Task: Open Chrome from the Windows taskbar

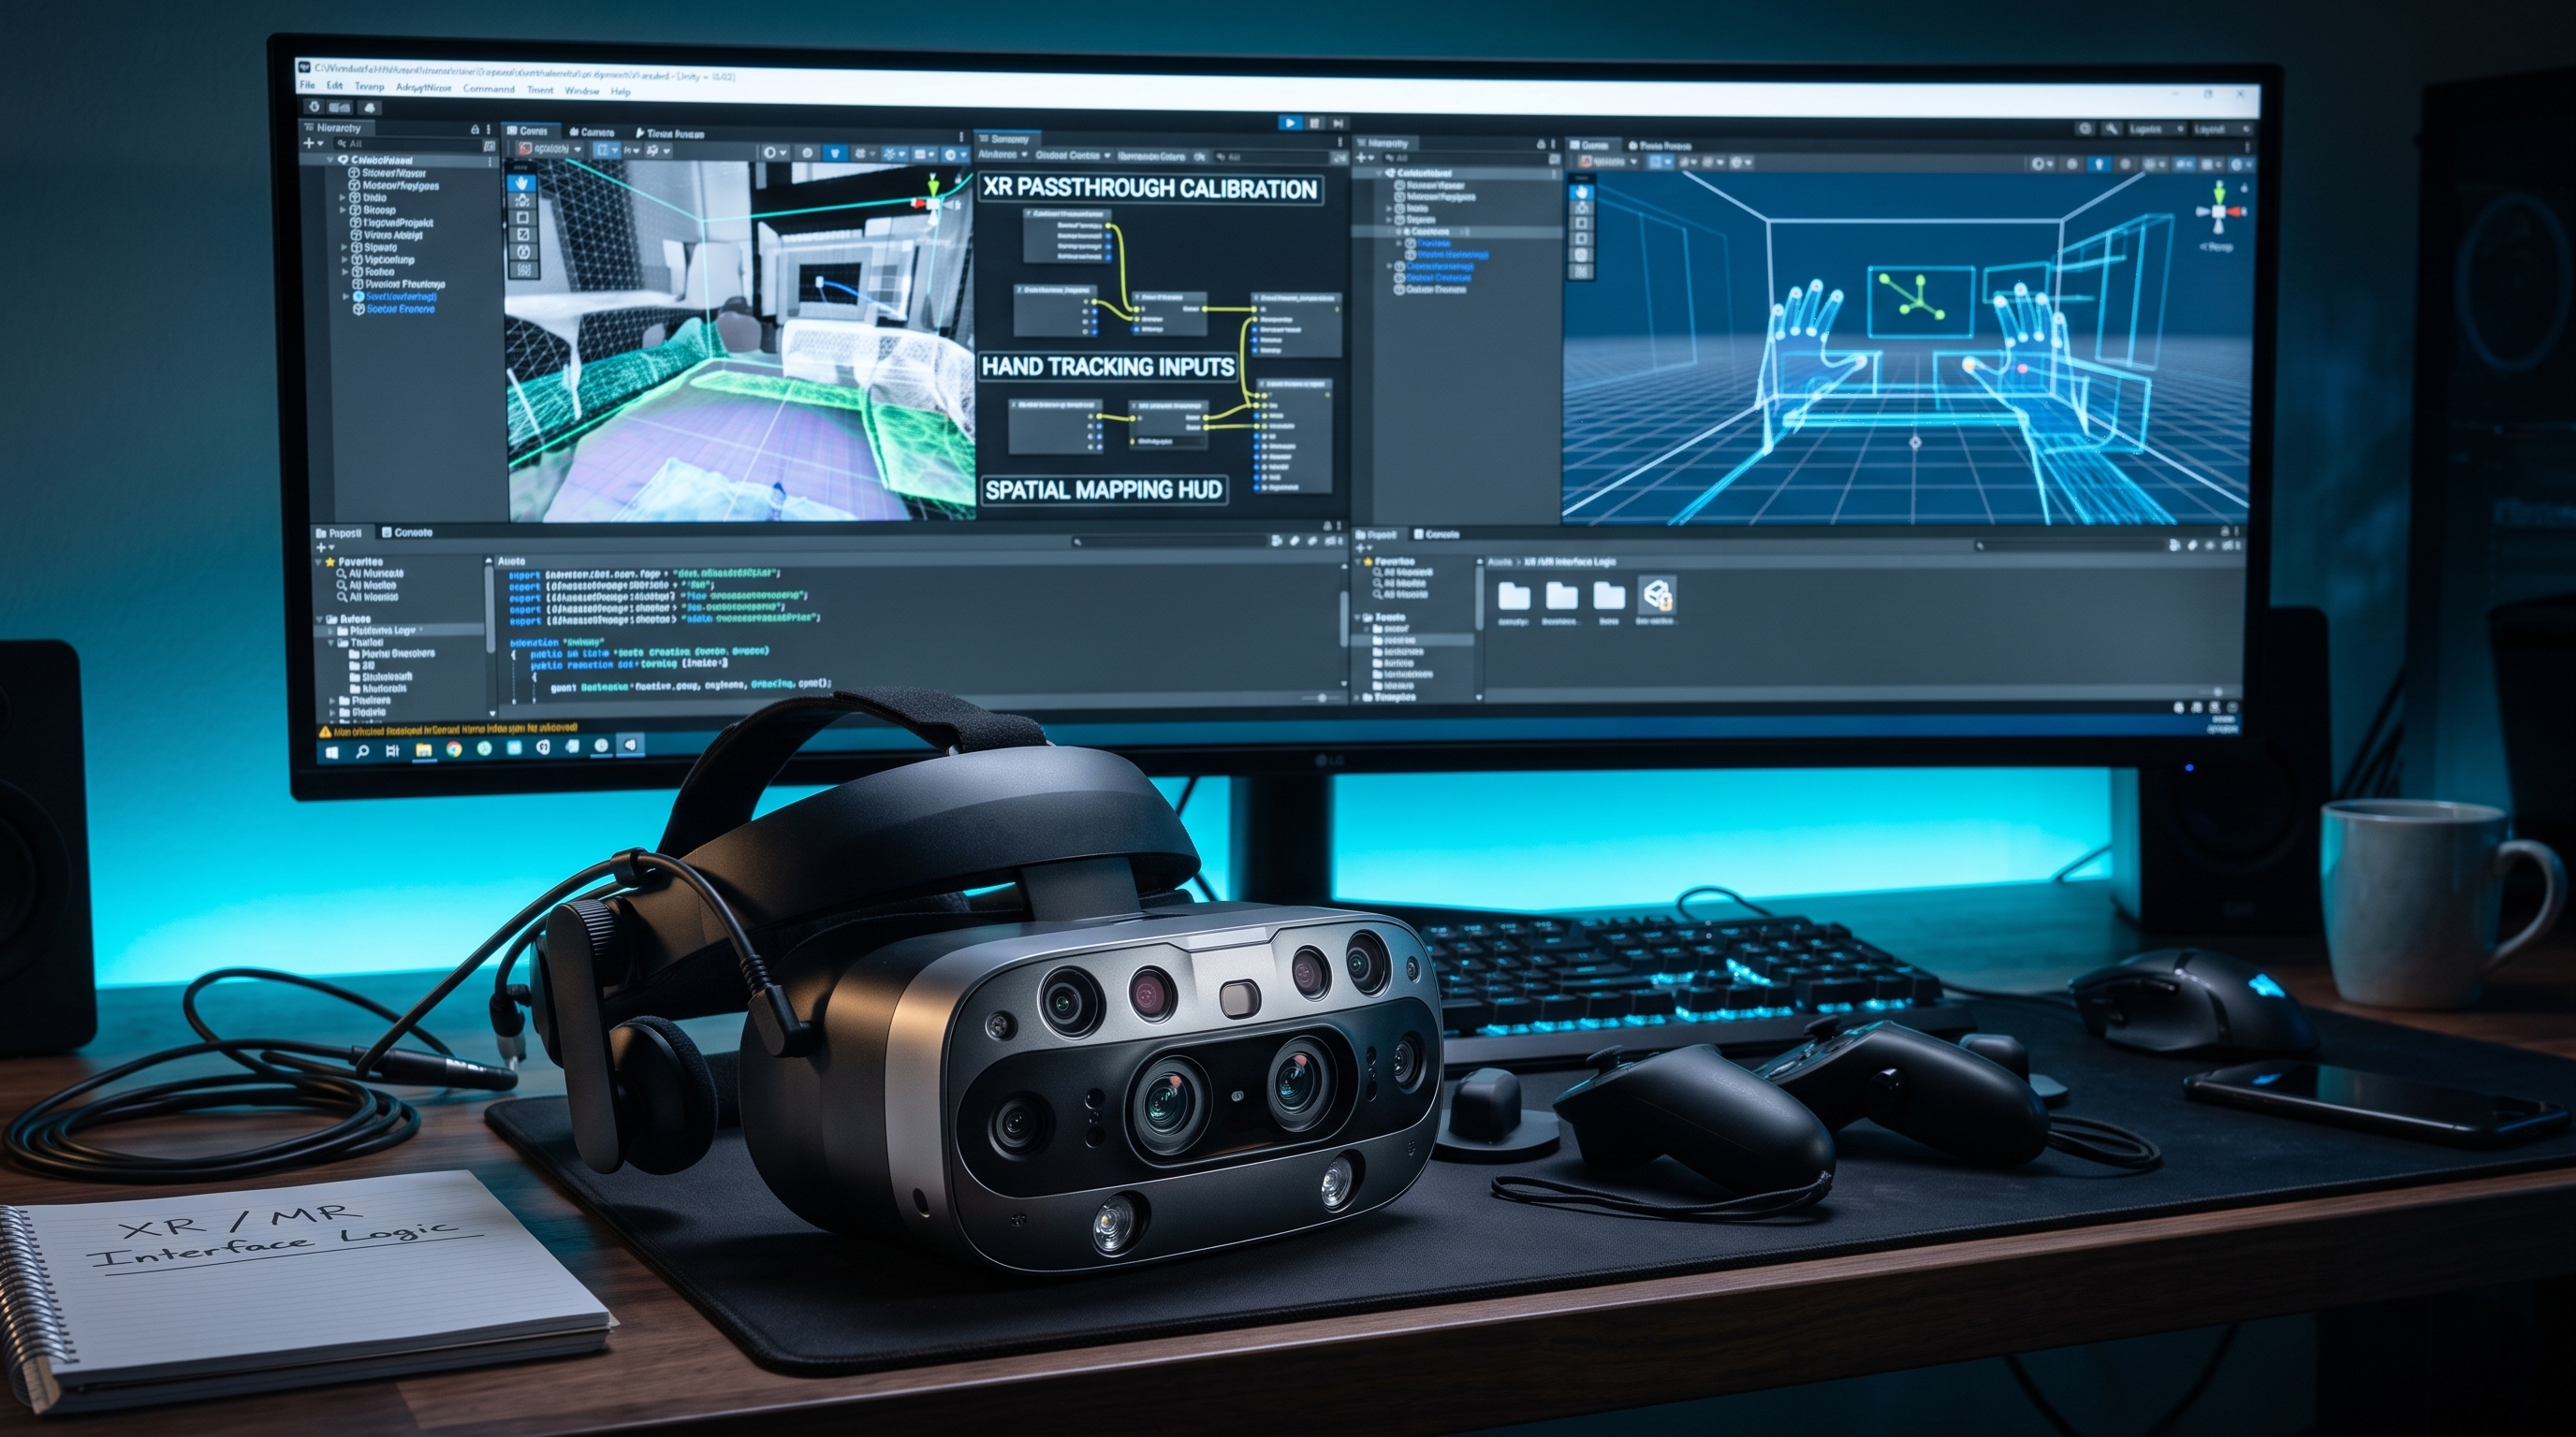Action: coord(454,748)
